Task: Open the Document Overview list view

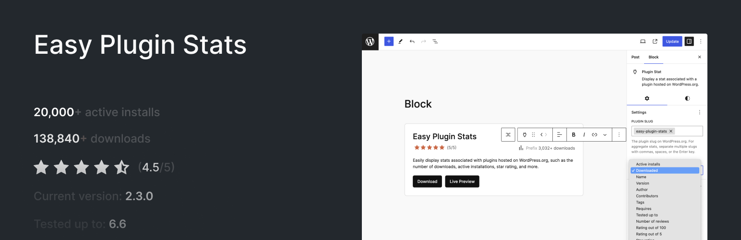Action: click(x=435, y=41)
